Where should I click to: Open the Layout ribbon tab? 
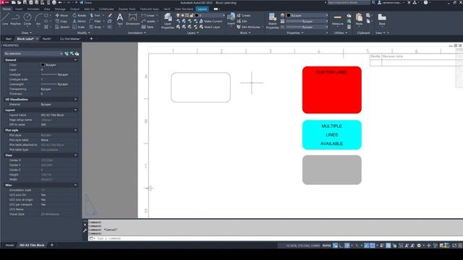click(202, 9)
